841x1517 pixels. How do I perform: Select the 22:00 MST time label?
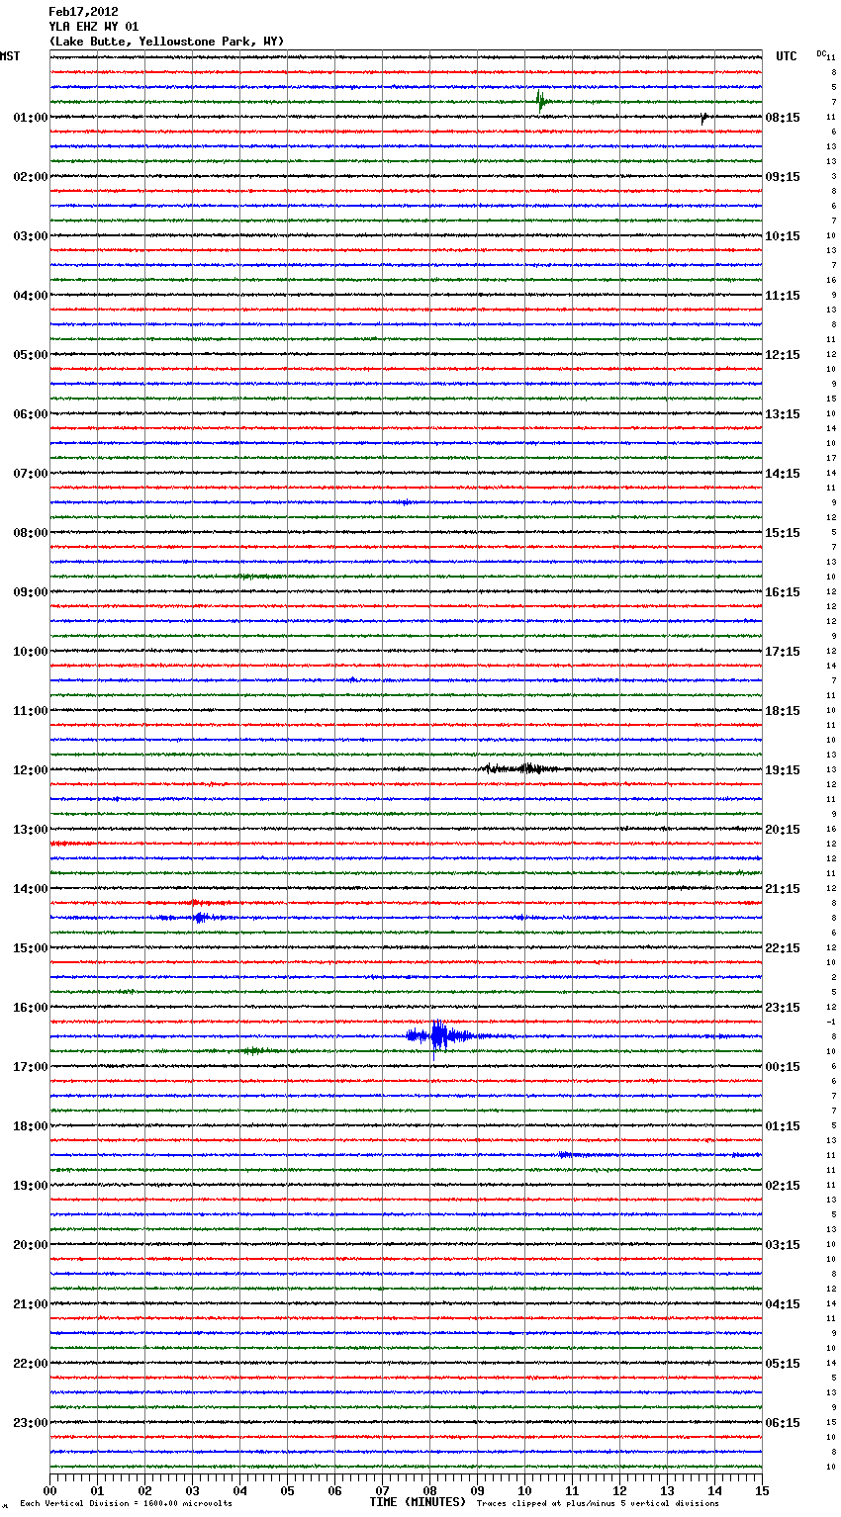pos(31,1364)
